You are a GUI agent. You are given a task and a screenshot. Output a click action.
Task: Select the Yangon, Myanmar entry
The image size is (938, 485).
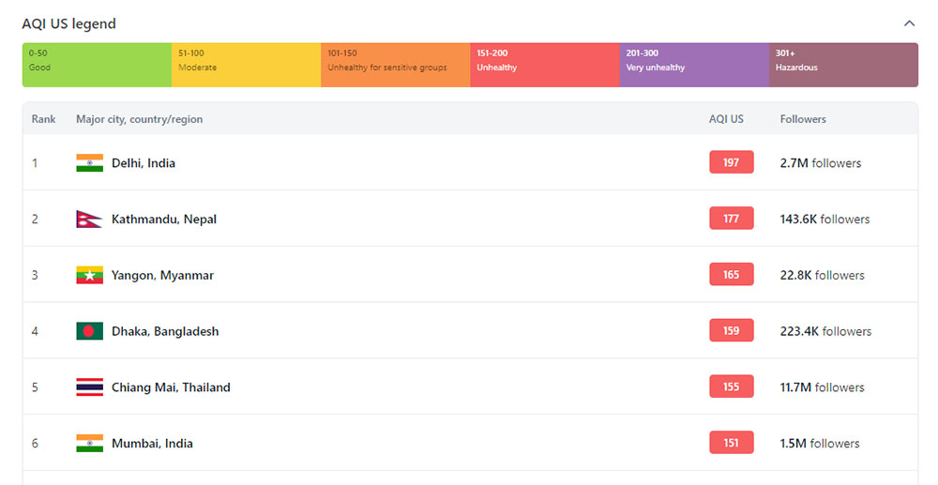162,276
